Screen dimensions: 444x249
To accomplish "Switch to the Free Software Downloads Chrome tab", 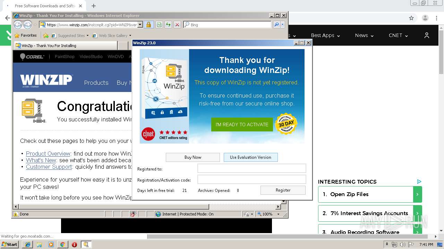I will pyautogui.click(x=45, y=6).
